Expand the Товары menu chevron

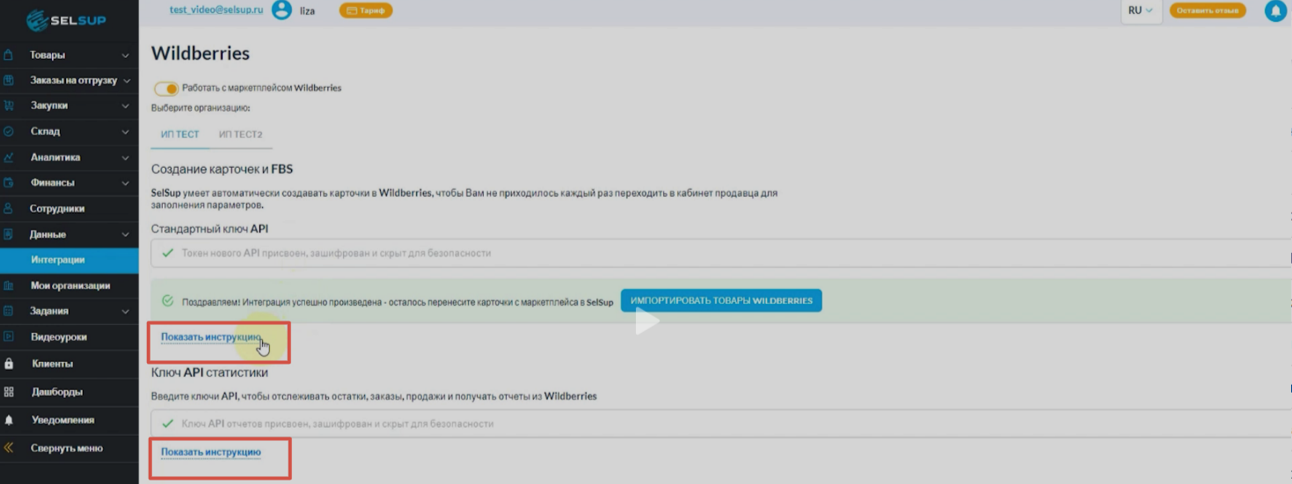(126, 55)
